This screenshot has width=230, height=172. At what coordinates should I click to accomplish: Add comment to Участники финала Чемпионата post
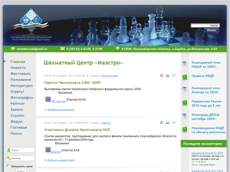(61, 160)
